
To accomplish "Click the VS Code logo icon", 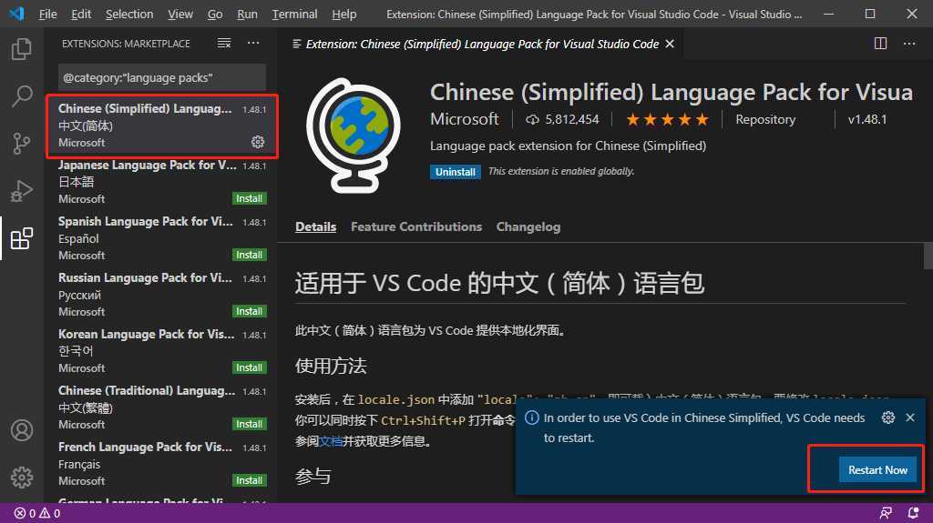I will (16, 13).
